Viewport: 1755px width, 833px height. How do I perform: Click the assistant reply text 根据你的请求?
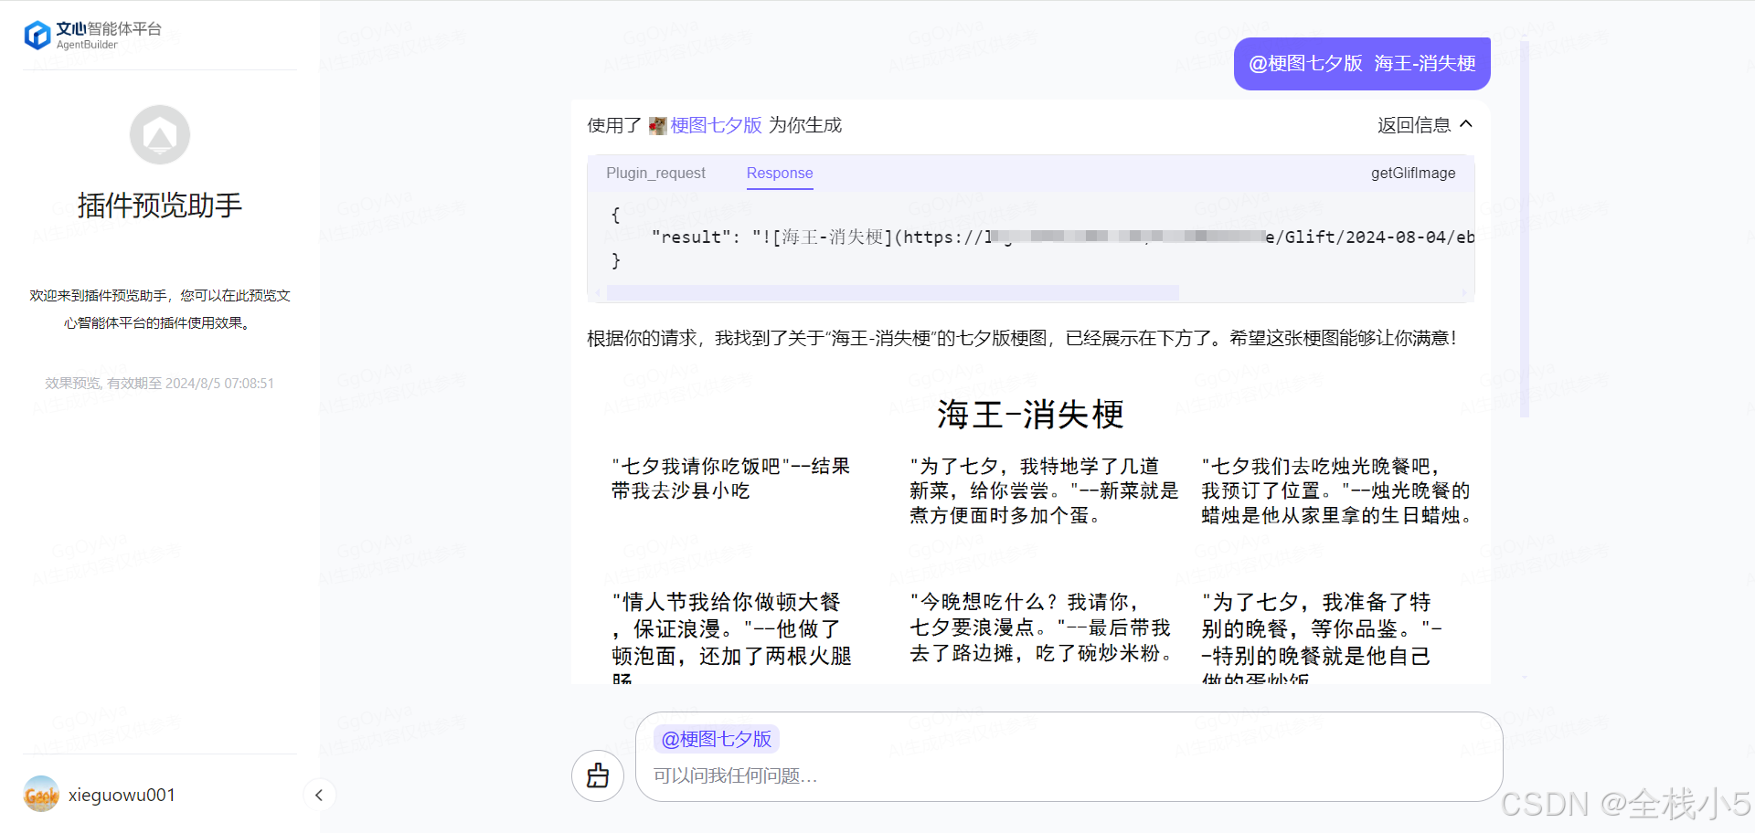[1022, 338]
